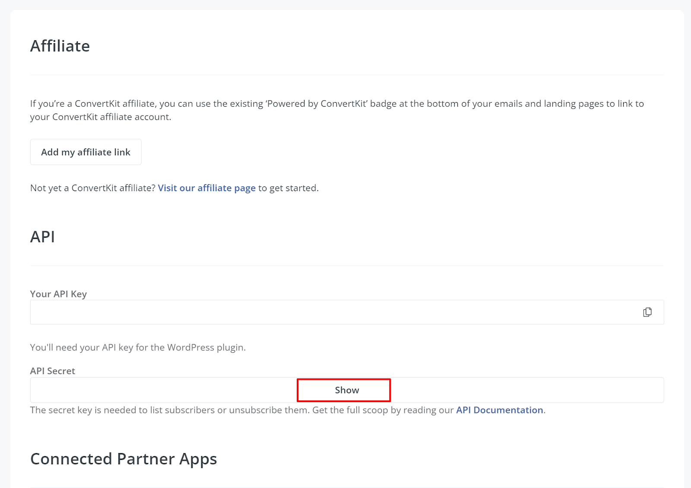Click the 'Powered by ConvertKit' badge description paragraph
Image resolution: width=691 pixels, height=488 pixels.
point(337,110)
